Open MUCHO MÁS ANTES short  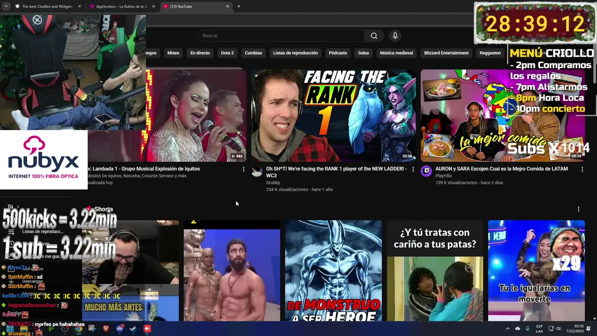[131, 271]
